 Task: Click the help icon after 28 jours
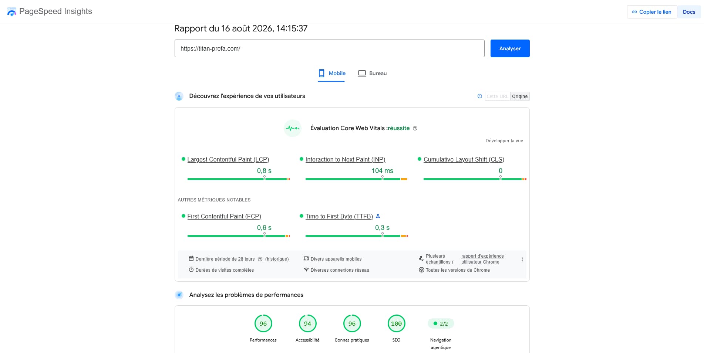coord(260,259)
